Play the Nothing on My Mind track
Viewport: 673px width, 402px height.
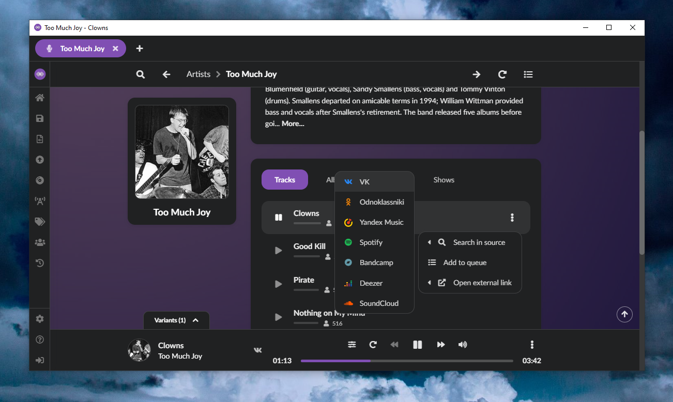pyautogui.click(x=279, y=317)
